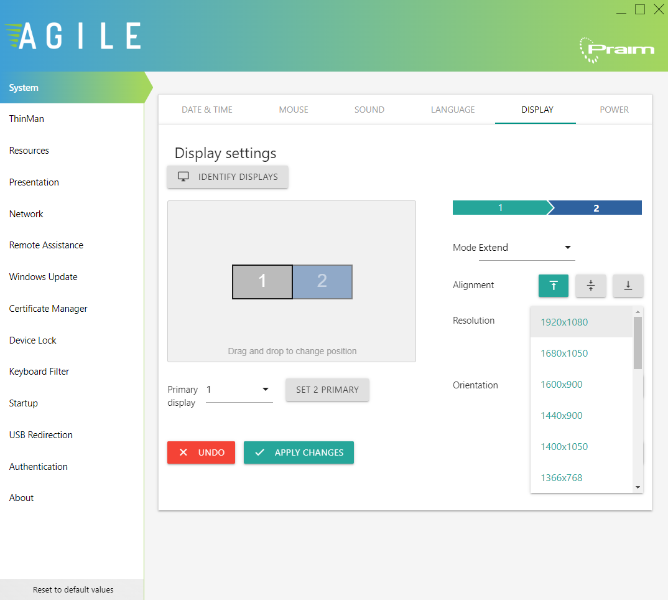The width and height of the screenshot is (668, 600).
Task: Set display 2 as primary
Action: coord(327,390)
